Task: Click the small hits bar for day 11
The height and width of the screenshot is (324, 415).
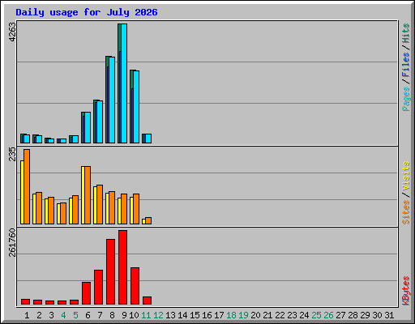Action: click(147, 139)
